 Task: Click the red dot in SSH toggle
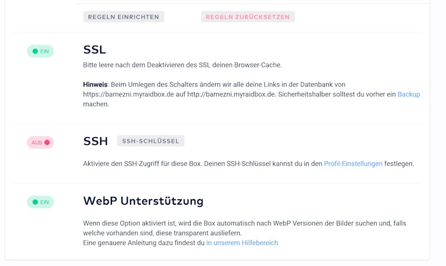[47, 142]
